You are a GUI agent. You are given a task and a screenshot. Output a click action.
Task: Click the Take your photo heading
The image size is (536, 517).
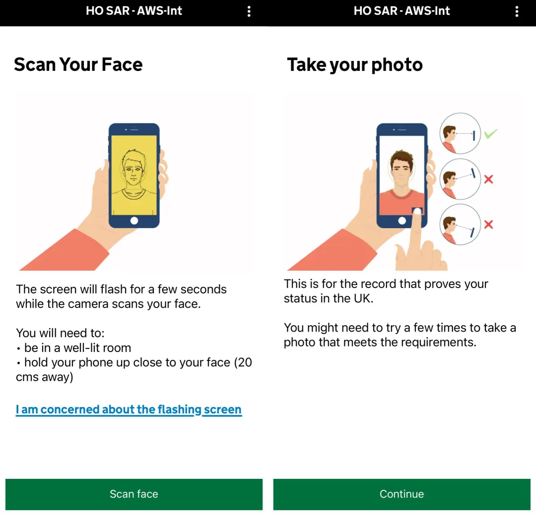(x=355, y=64)
